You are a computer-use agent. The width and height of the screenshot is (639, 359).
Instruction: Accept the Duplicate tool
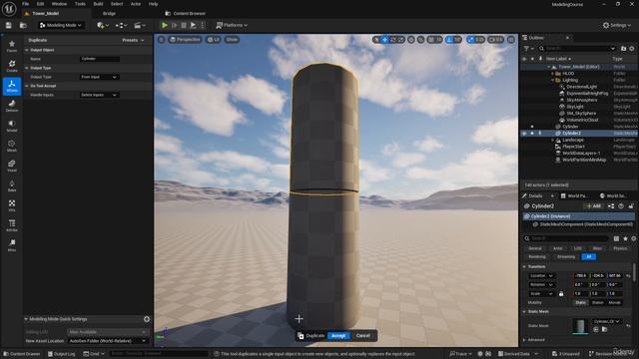click(338, 336)
